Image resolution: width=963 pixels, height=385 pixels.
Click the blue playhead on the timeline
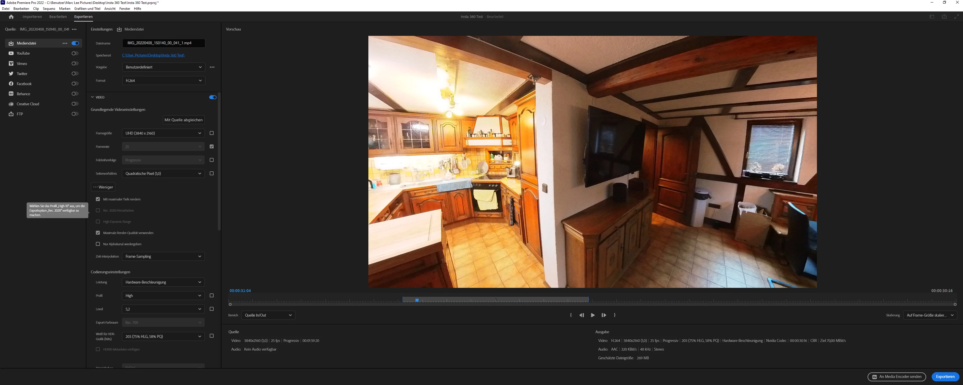click(x=417, y=300)
